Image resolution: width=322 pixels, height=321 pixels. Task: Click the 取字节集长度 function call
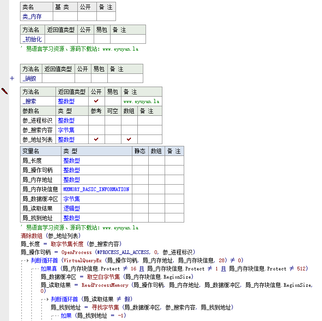[67, 244]
